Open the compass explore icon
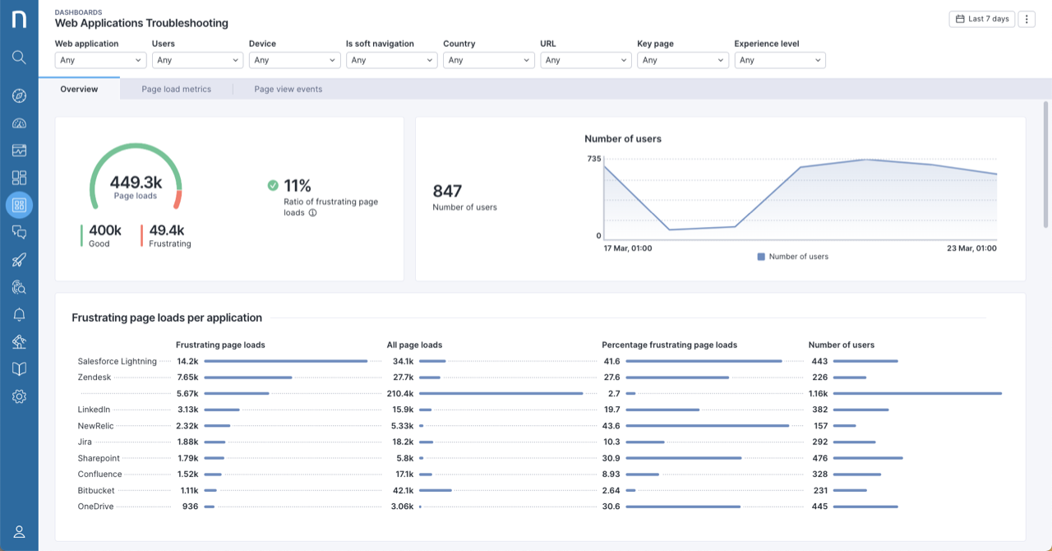 [x=19, y=96]
